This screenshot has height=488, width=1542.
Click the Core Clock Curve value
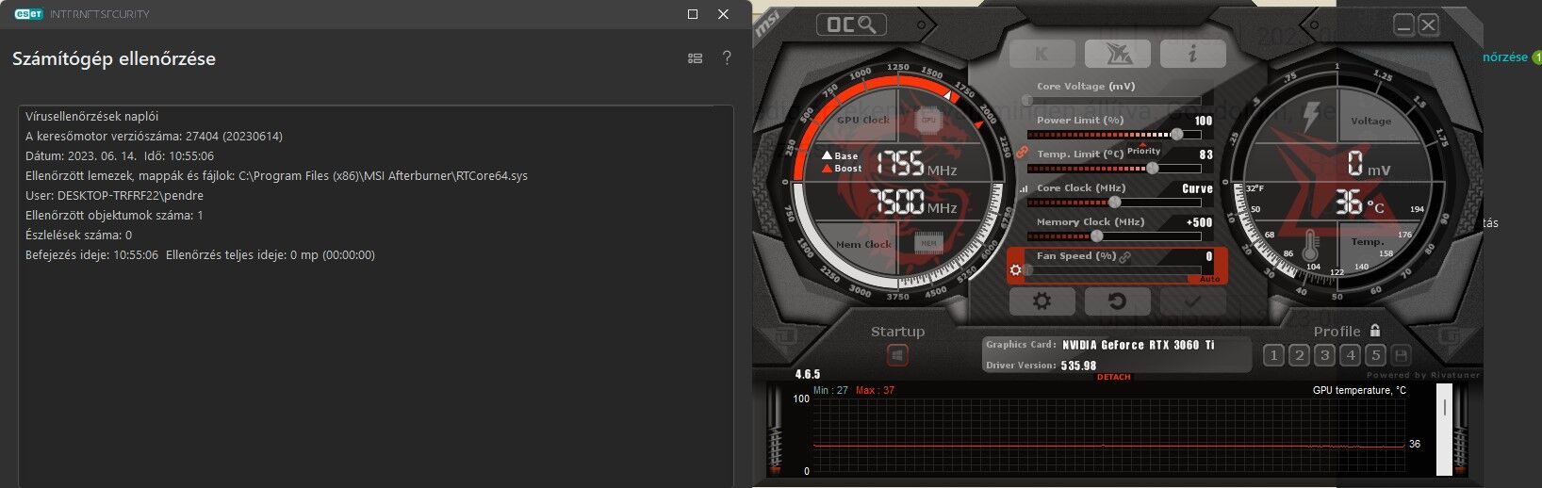(x=1197, y=188)
